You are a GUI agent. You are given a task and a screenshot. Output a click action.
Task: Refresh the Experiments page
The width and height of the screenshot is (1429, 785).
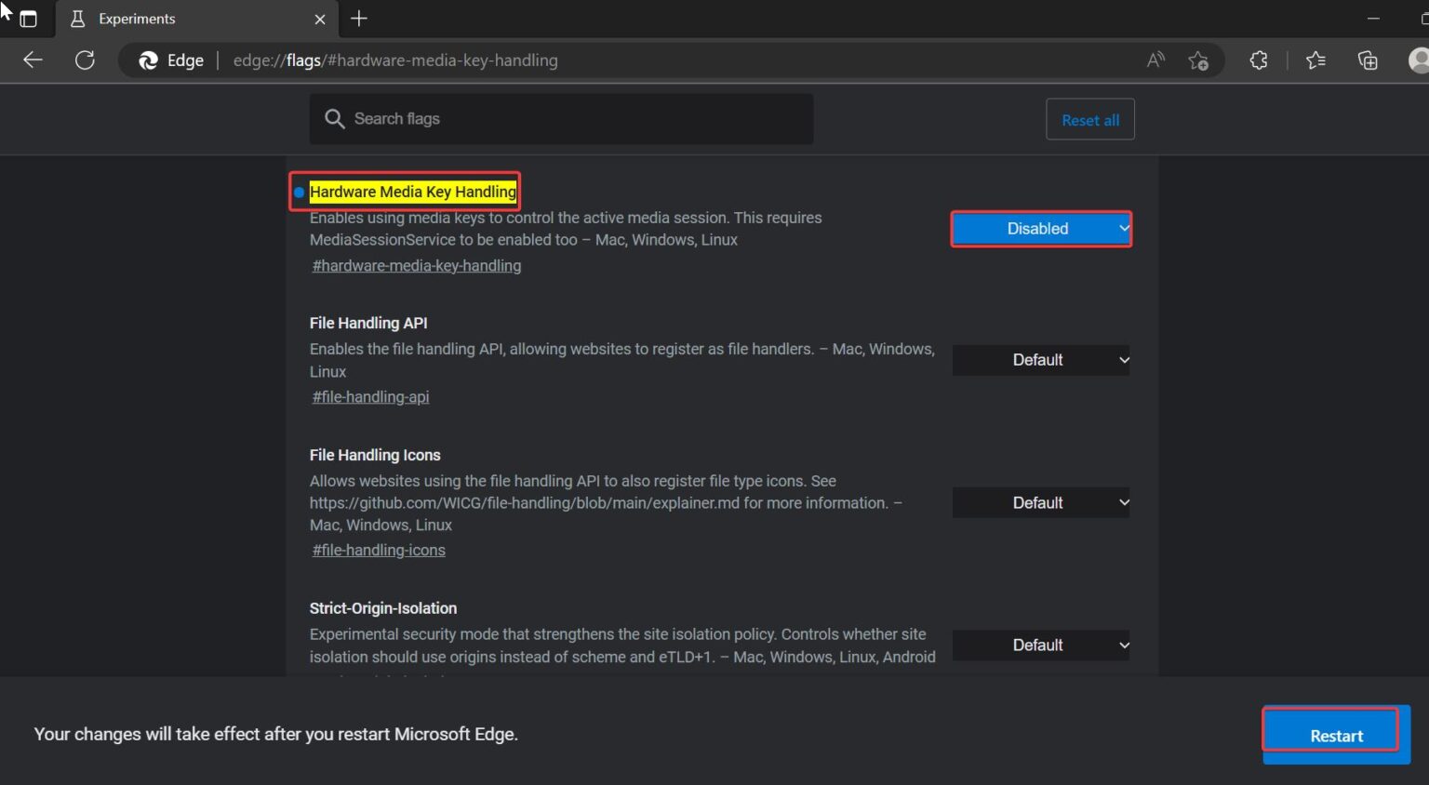click(x=85, y=60)
